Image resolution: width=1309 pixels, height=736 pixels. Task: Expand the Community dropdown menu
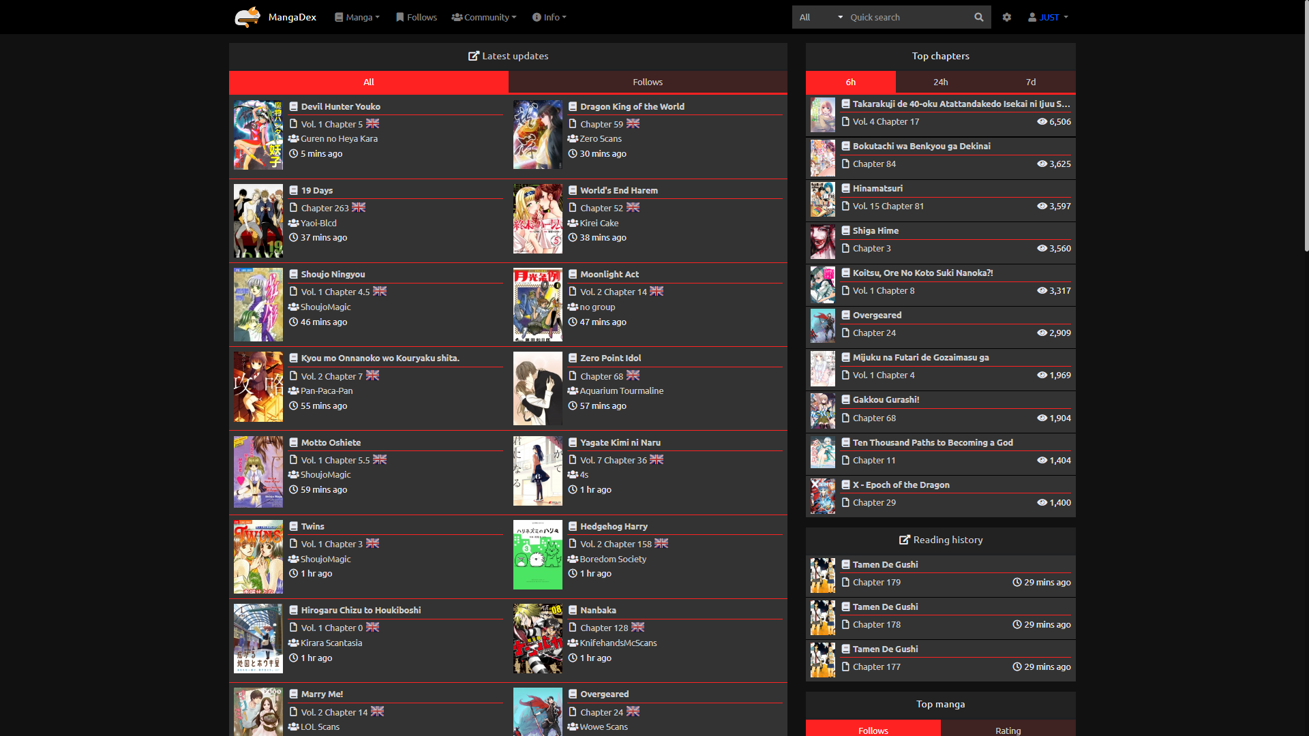[x=484, y=17]
